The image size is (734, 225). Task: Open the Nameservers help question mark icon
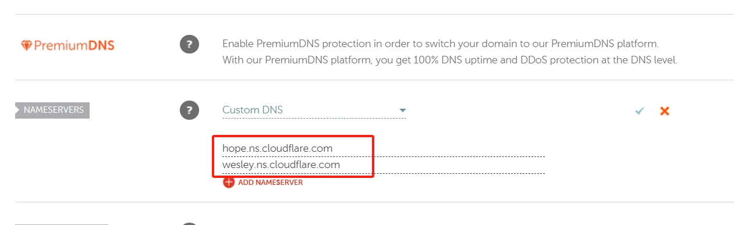(189, 110)
